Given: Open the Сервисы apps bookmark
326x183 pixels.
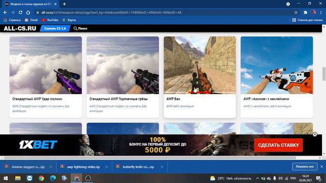Looking at the screenshot, I should tap(12, 20).
